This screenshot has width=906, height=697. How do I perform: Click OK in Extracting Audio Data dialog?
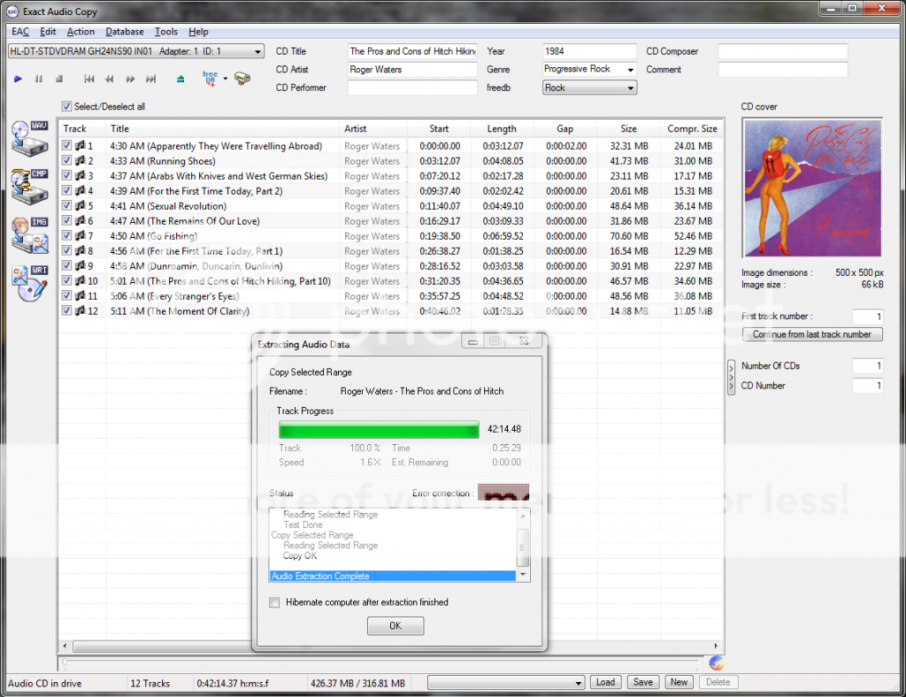395,626
